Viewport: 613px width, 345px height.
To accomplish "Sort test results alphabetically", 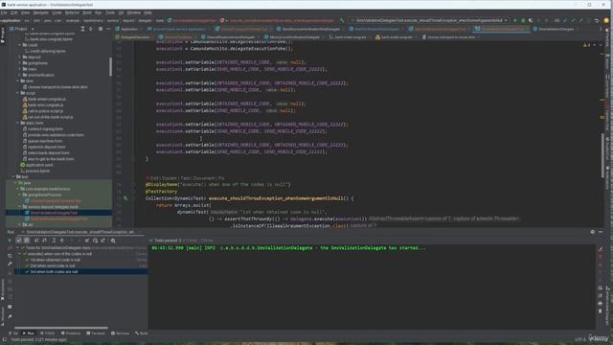I will pyautogui.click(x=36, y=241).
